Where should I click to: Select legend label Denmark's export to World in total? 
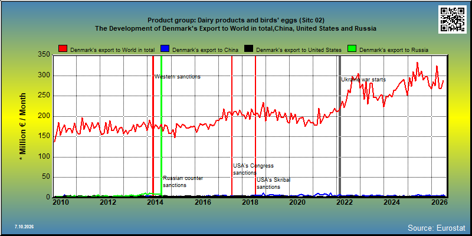tap(113, 50)
